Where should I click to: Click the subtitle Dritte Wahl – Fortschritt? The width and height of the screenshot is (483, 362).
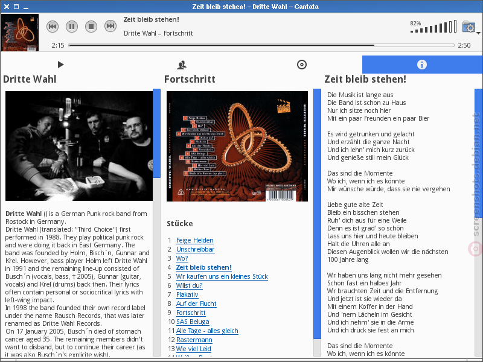158,33
